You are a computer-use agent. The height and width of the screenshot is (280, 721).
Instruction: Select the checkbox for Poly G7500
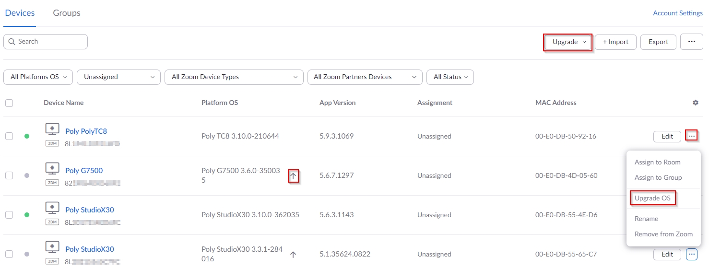point(9,175)
